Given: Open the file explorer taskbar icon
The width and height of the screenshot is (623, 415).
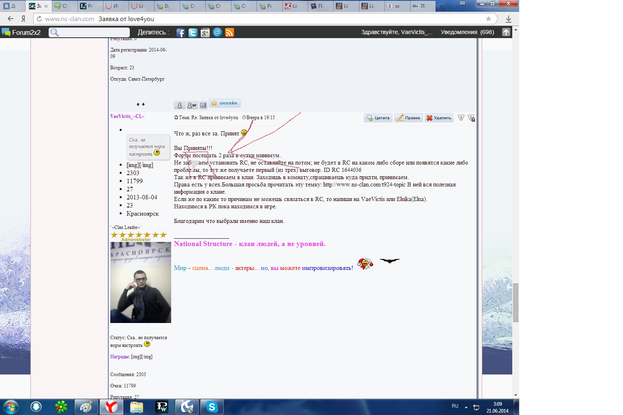Looking at the screenshot, I should coord(137,407).
